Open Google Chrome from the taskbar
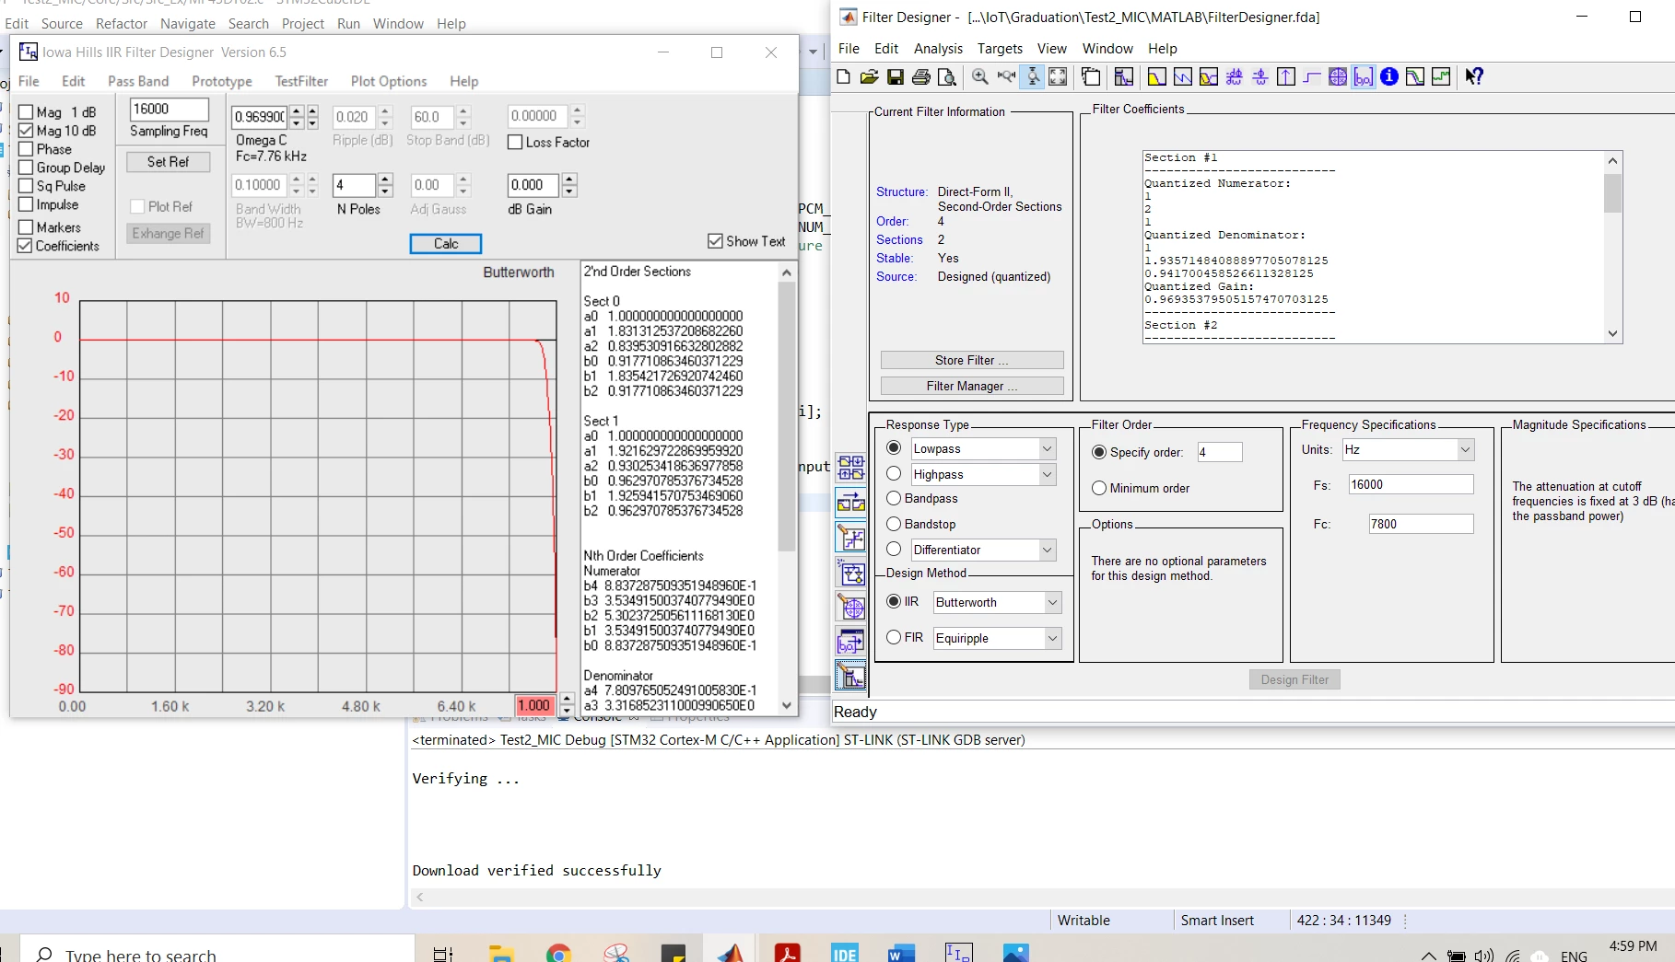1675x962 pixels. (x=558, y=953)
